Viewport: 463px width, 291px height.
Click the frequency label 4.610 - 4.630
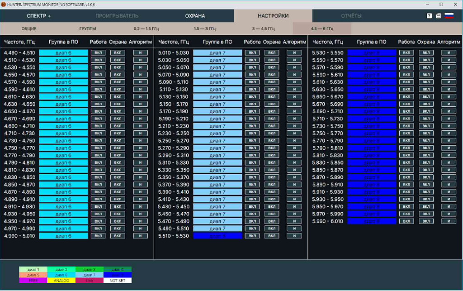coord(19,96)
